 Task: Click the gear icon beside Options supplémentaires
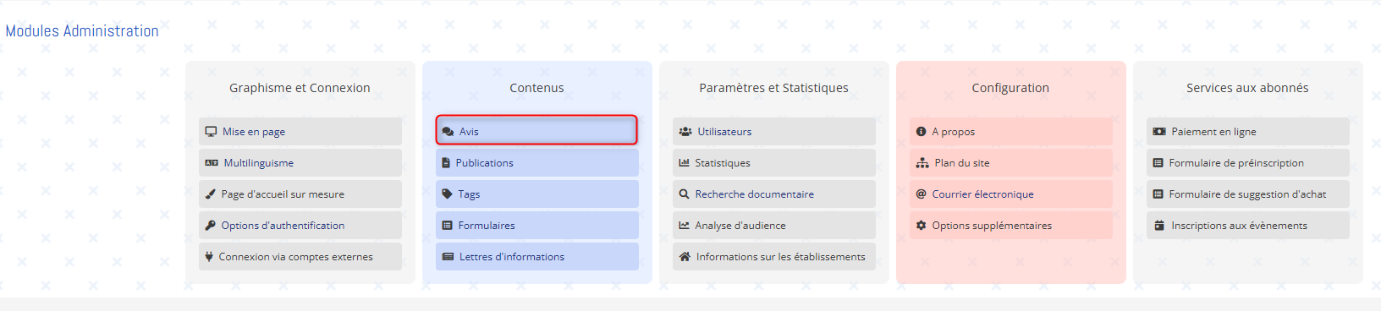(921, 226)
